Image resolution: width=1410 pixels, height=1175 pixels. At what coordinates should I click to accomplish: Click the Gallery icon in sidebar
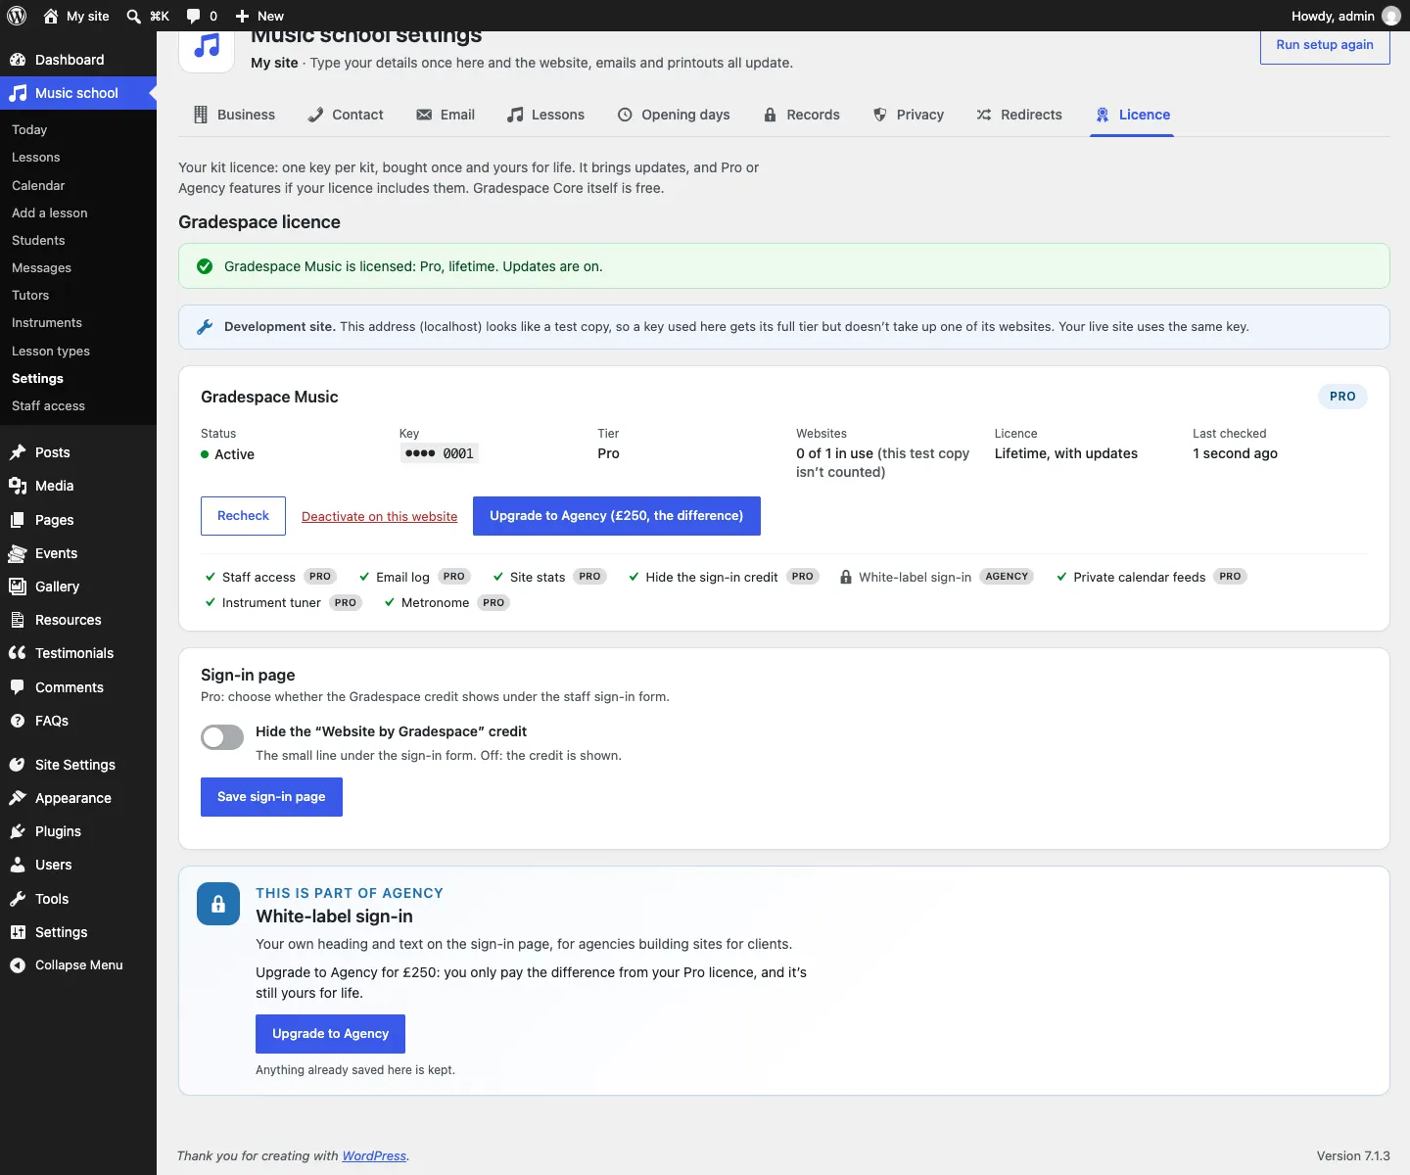(x=18, y=587)
